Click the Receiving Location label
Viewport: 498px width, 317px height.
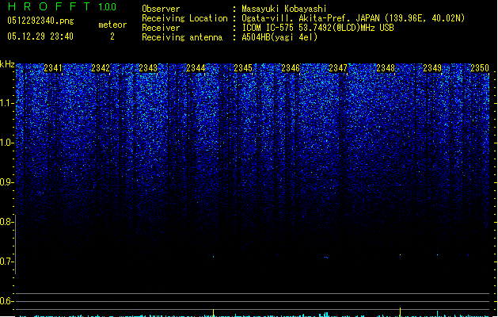tap(184, 18)
